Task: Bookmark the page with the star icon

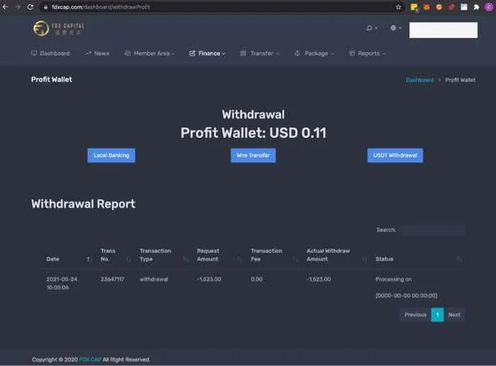Action: (x=398, y=7)
